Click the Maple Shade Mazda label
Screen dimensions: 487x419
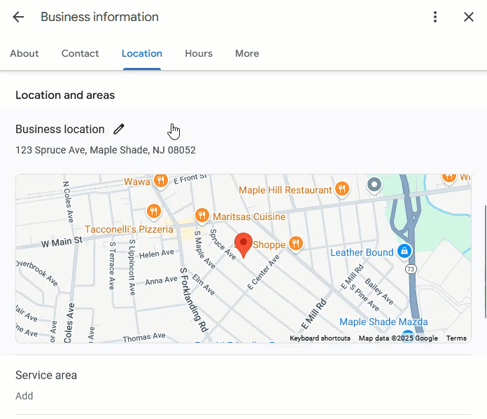click(x=383, y=322)
